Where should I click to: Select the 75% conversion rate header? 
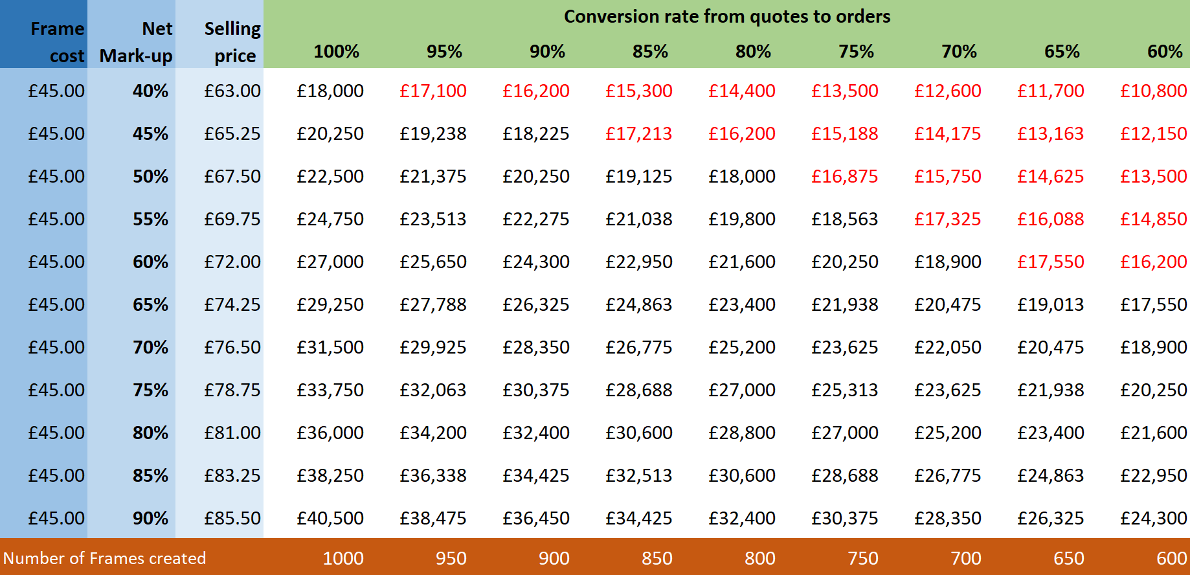coord(856,52)
